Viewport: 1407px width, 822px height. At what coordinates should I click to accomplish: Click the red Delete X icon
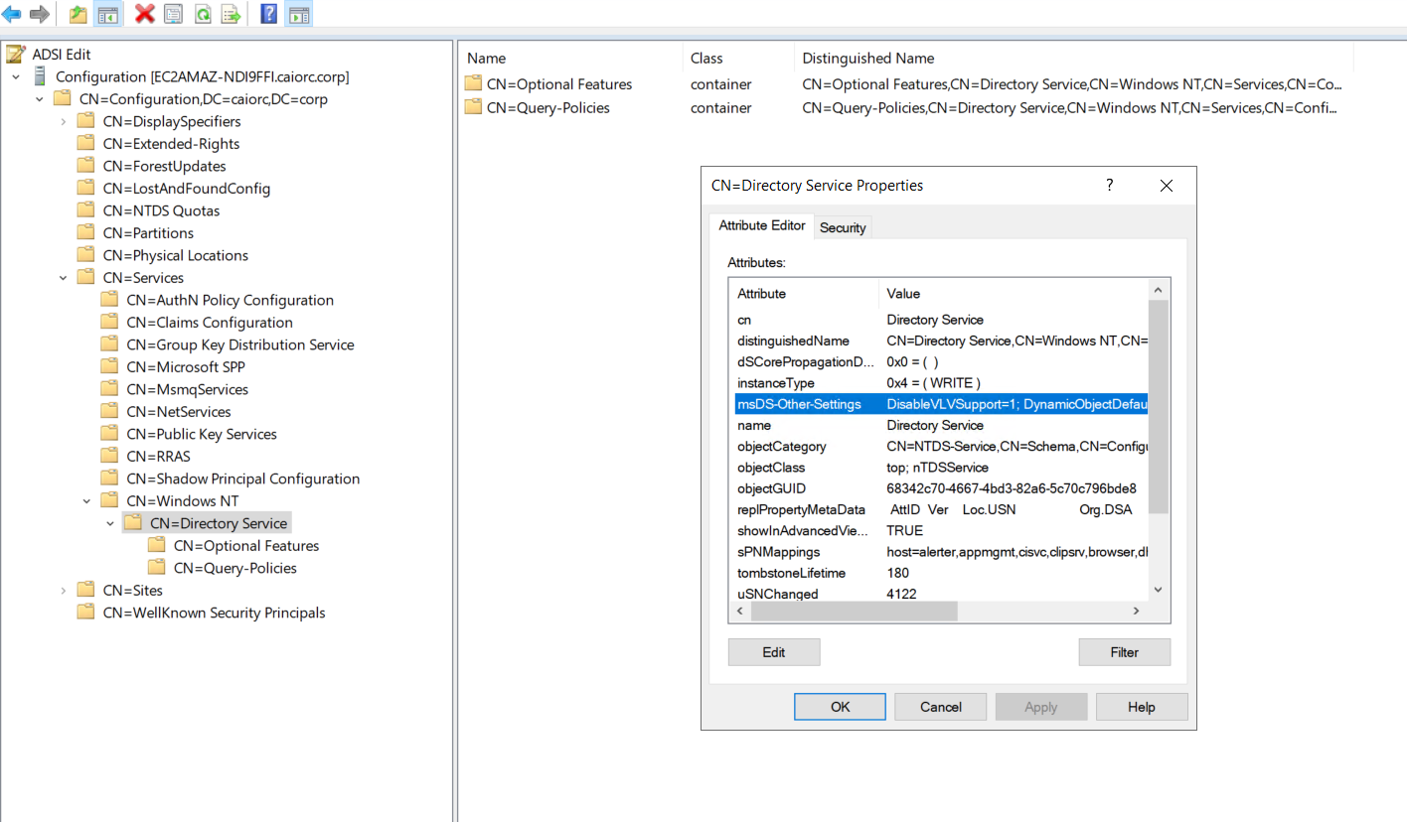click(x=145, y=14)
